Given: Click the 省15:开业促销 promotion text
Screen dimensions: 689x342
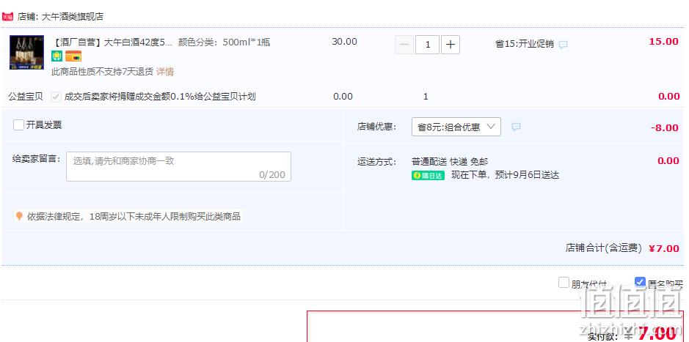Looking at the screenshot, I should [x=525, y=44].
